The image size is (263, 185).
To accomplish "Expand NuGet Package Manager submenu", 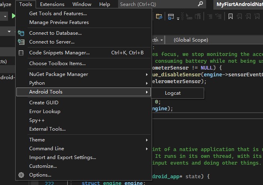I will coord(84,74).
